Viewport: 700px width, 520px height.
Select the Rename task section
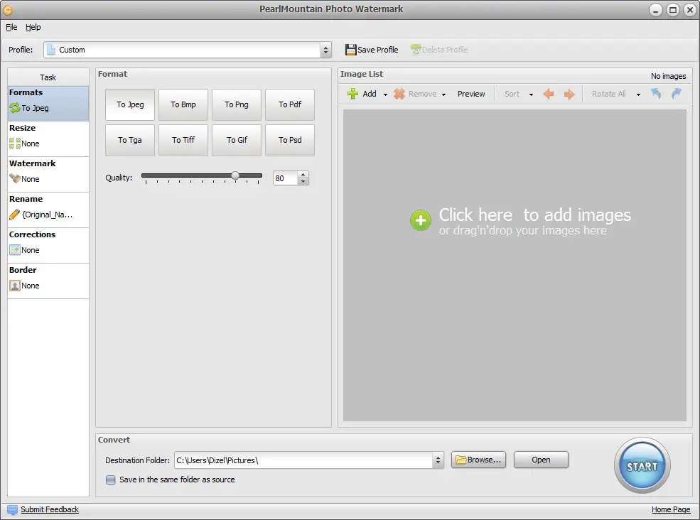pyautogui.click(x=48, y=210)
